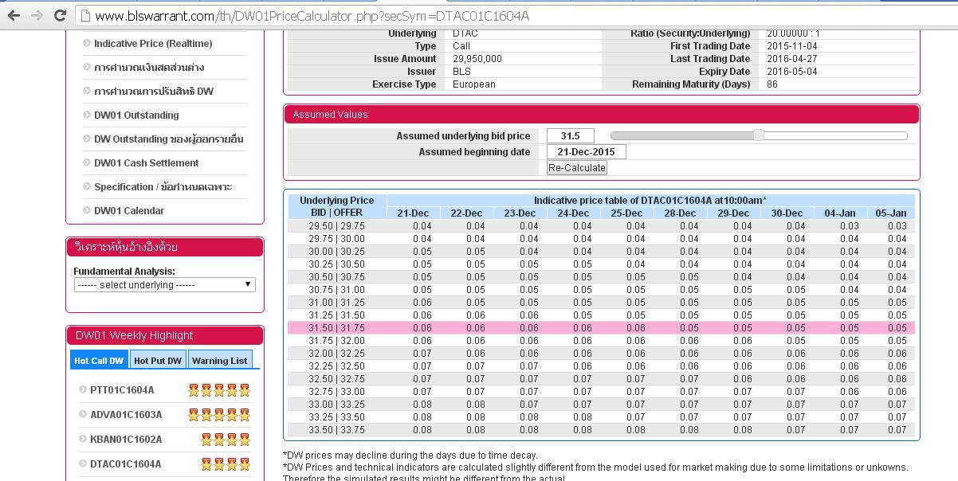The height and width of the screenshot is (481, 958).
Task: Click the browser address bar URL
Action: [x=312, y=16]
